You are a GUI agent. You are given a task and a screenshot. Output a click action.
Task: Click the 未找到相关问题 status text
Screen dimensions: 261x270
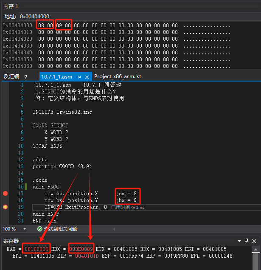point(60,229)
